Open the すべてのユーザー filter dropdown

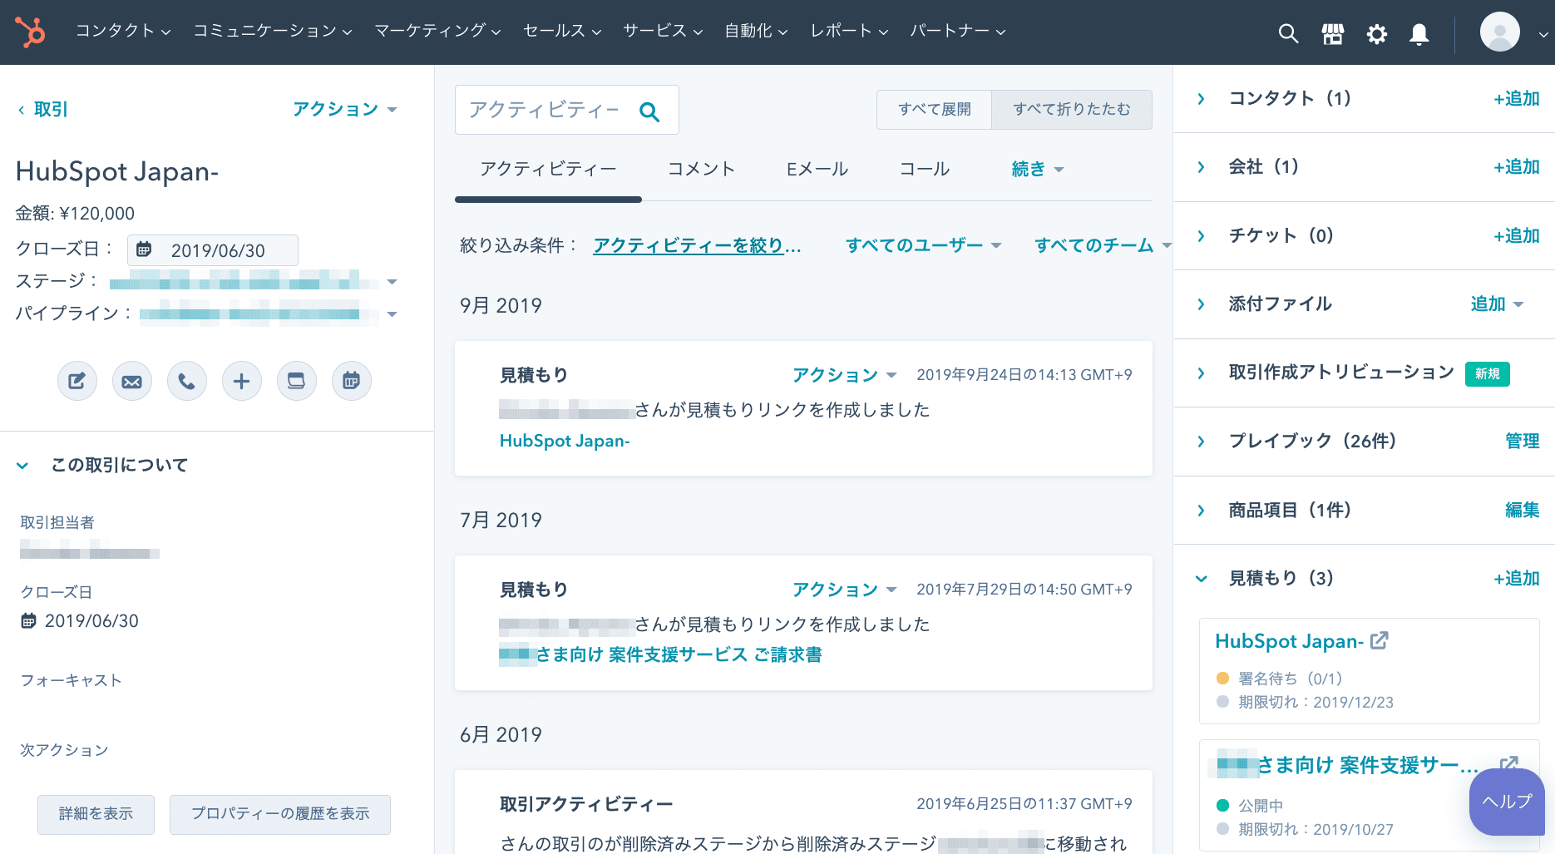923,245
